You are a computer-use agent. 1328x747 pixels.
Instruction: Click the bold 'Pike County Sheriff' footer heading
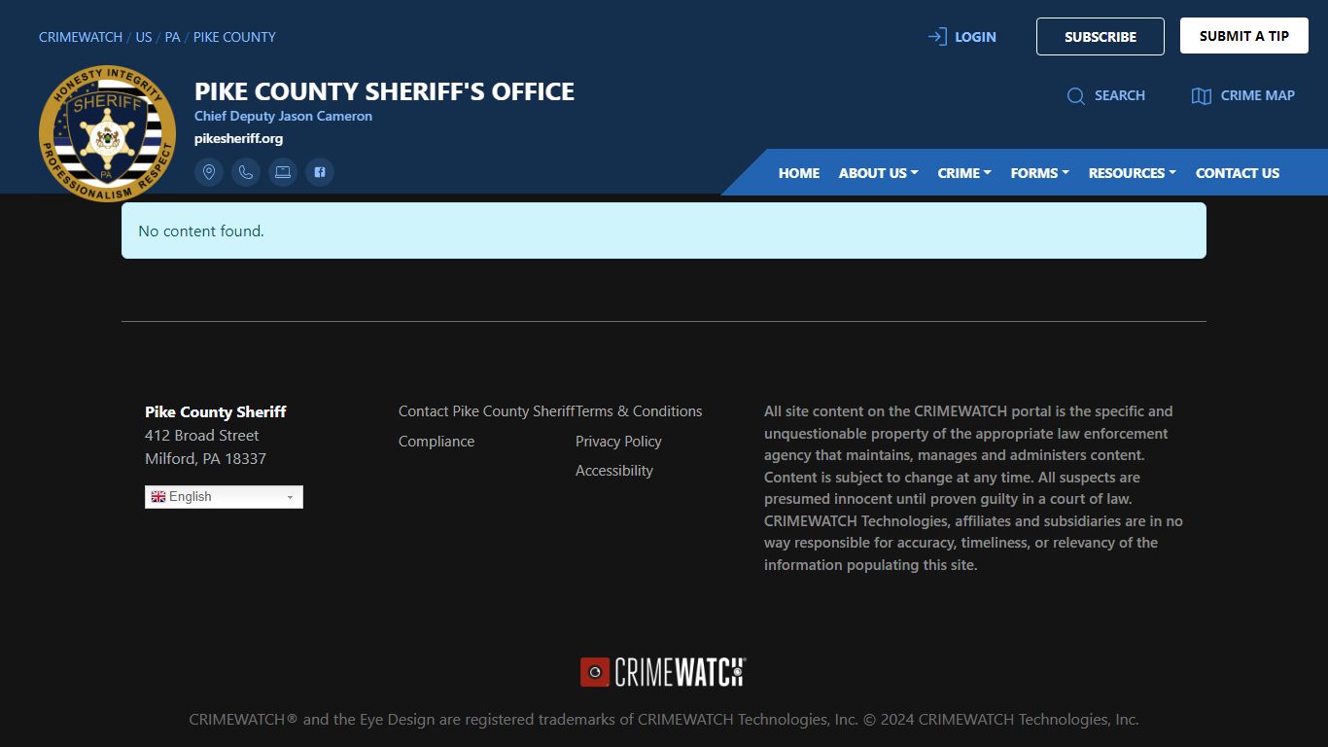(x=216, y=412)
